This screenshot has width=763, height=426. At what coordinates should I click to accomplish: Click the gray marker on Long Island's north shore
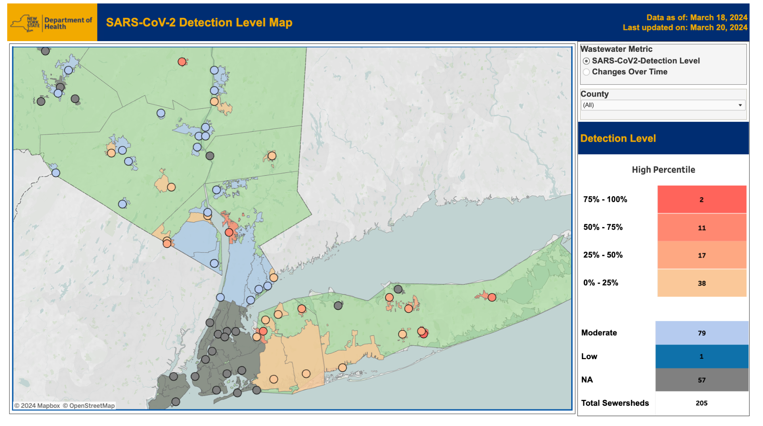click(x=398, y=289)
